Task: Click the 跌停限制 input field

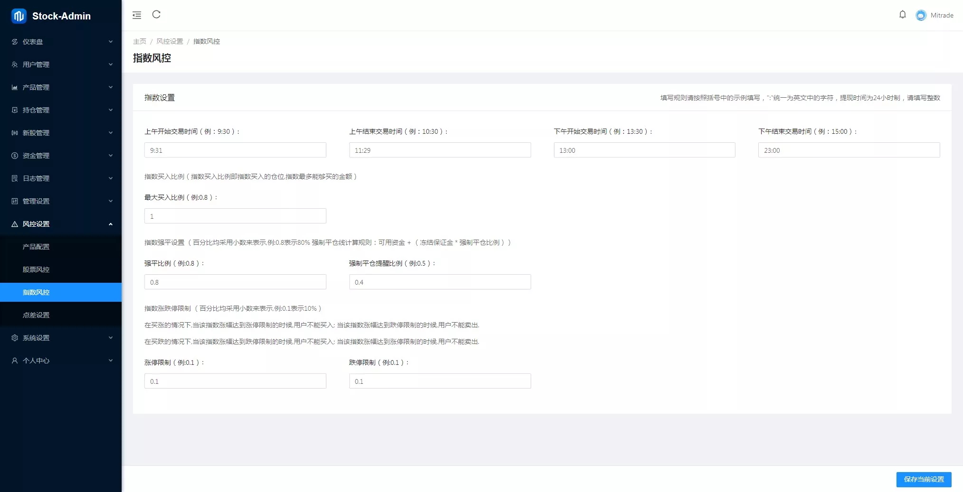Action: coord(439,381)
